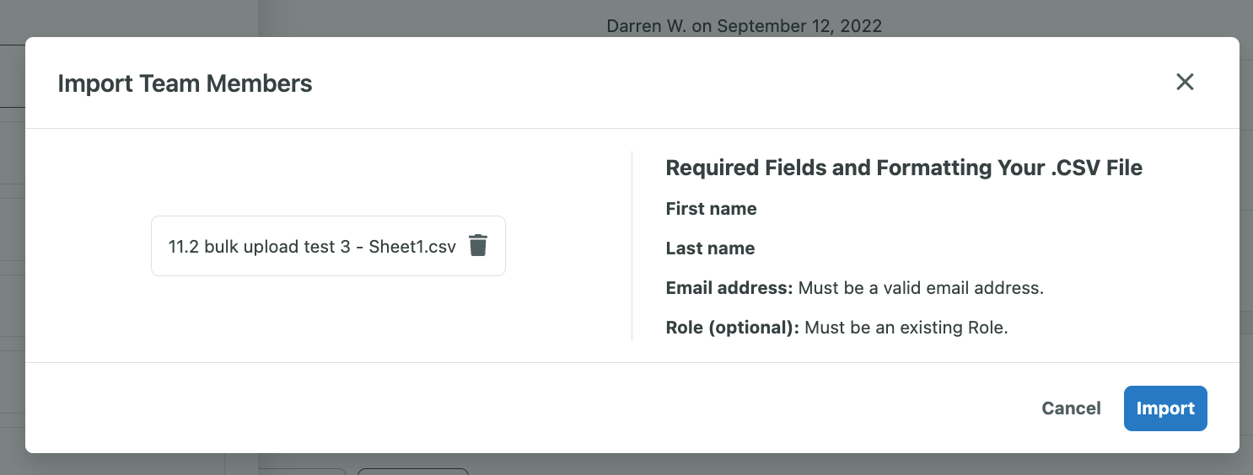Click the Import button
The height and width of the screenshot is (475, 1253).
point(1164,408)
